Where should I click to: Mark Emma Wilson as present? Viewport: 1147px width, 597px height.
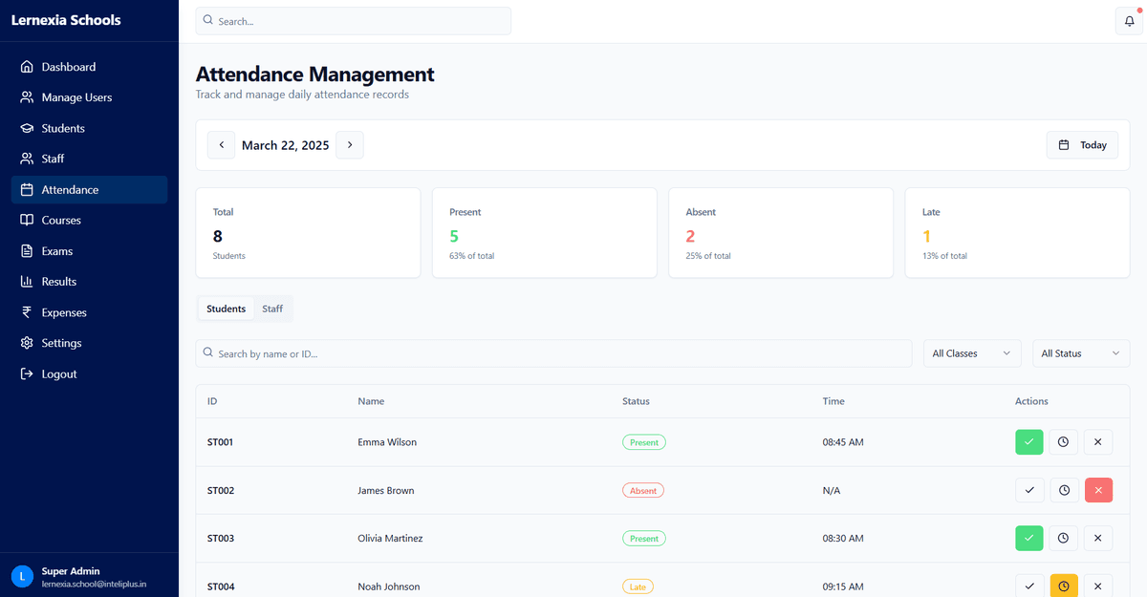(x=1029, y=441)
